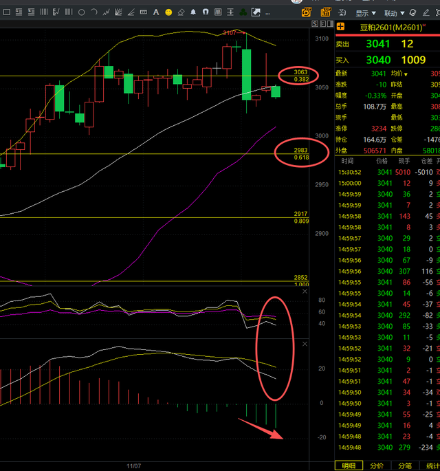Select the parallel lines drawing tool

(x=44, y=12)
